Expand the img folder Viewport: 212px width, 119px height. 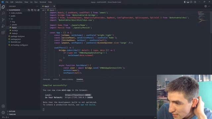pyautogui.click(x=24, y=22)
